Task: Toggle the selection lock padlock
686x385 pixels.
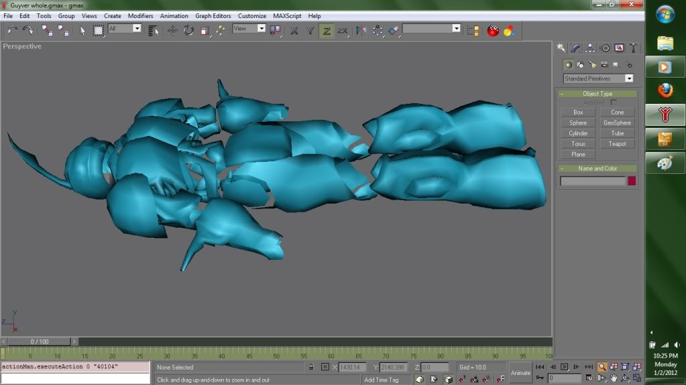Action: [x=311, y=367]
